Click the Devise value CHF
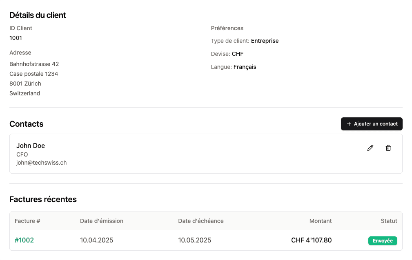Image resolution: width=412 pixels, height=260 pixels. [x=238, y=54]
